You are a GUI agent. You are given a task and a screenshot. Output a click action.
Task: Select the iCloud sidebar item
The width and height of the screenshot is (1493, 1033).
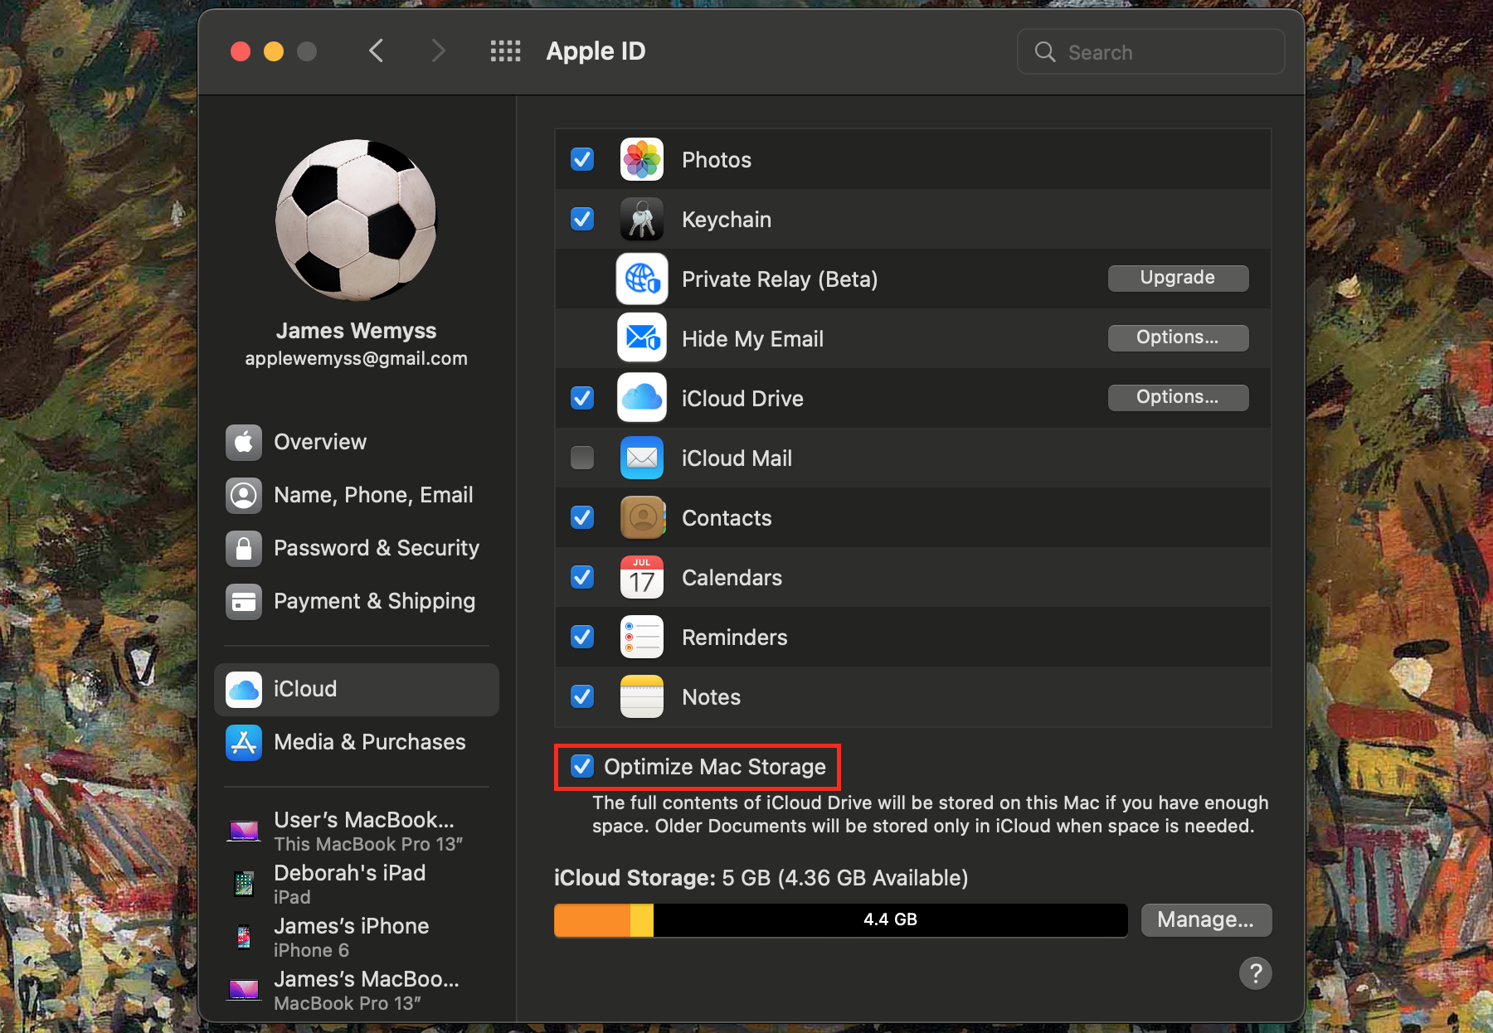click(x=357, y=689)
